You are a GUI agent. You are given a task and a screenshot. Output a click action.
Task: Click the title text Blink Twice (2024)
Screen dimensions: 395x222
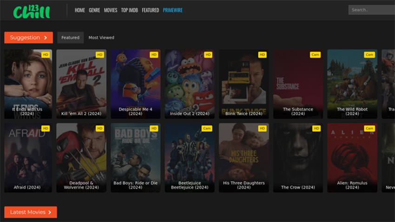coord(244,113)
